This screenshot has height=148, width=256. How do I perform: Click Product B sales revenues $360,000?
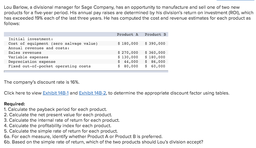point(155,53)
